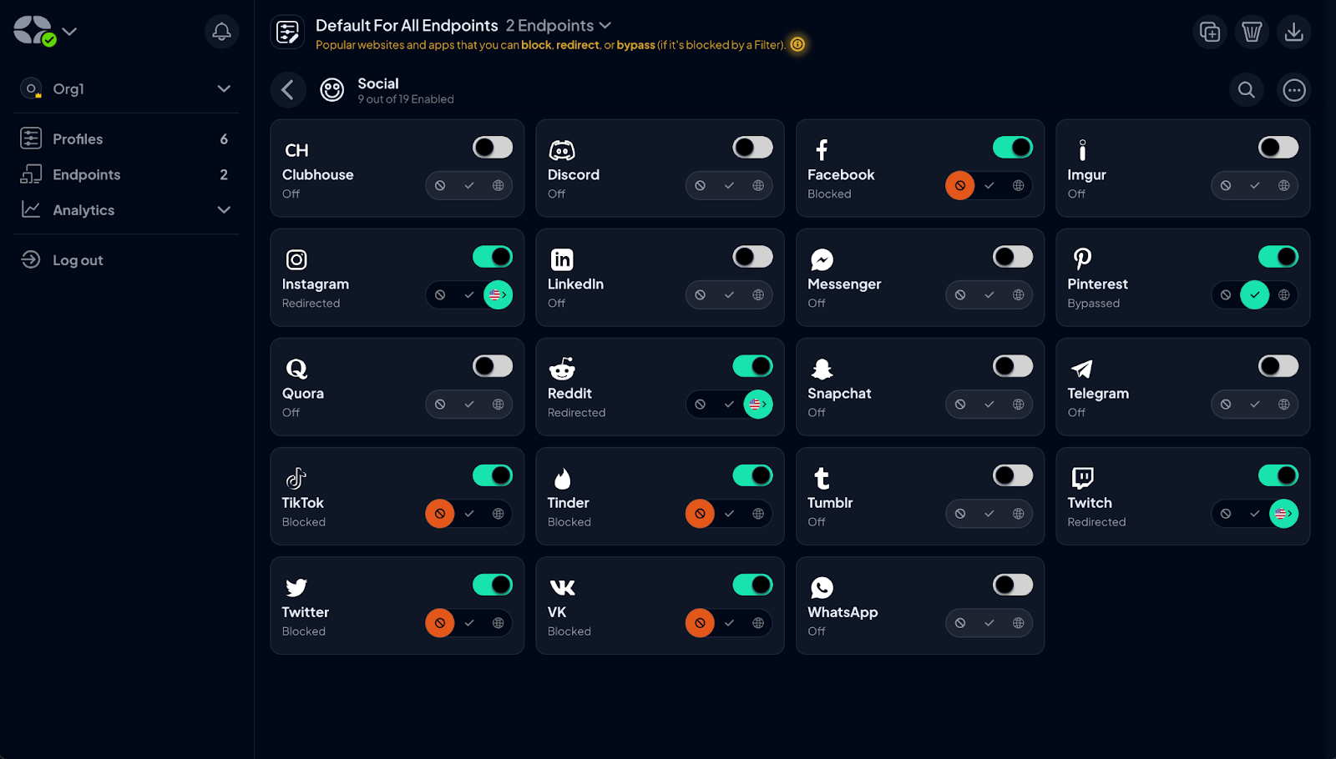Image resolution: width=1336 pixels, height=759 pixels.
Task: Disable the Pinterest toggle
Action: point(1278,257)
